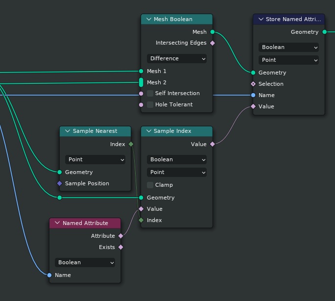Select Named Attribute node by header title
The width and height of the screenshot is (335, 301).
85,223
